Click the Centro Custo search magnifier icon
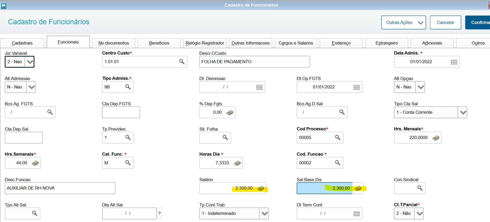 182,62
